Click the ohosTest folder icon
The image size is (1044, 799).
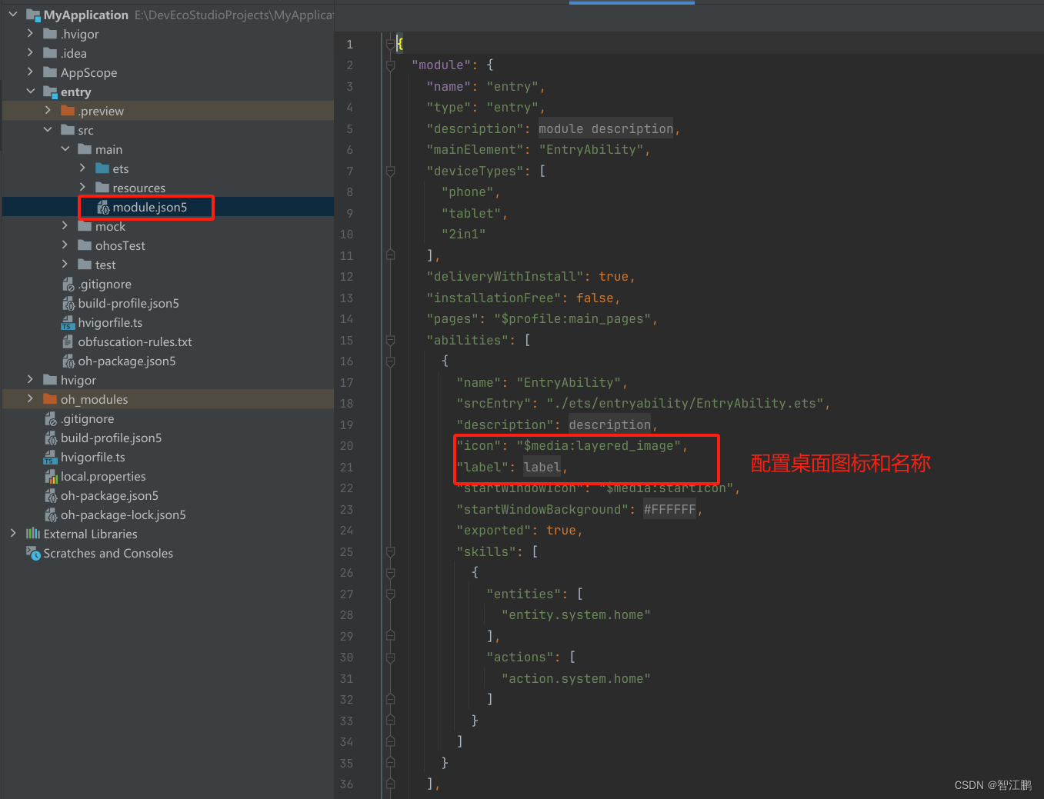(x=85, y=245)
